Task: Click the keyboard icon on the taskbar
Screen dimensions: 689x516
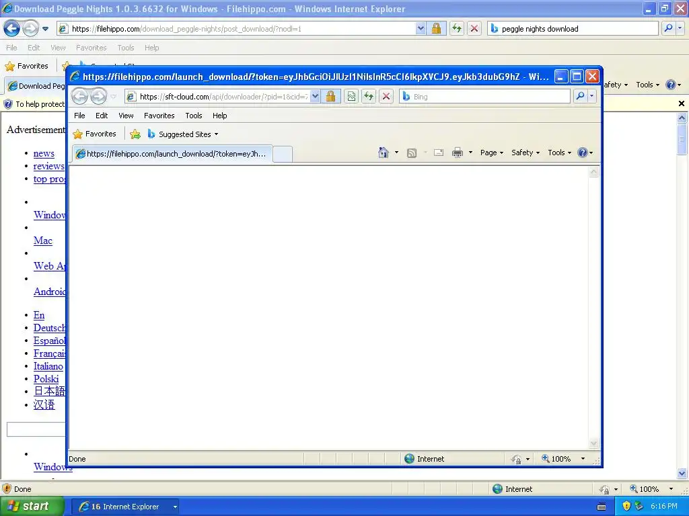Action: (602, 507)
